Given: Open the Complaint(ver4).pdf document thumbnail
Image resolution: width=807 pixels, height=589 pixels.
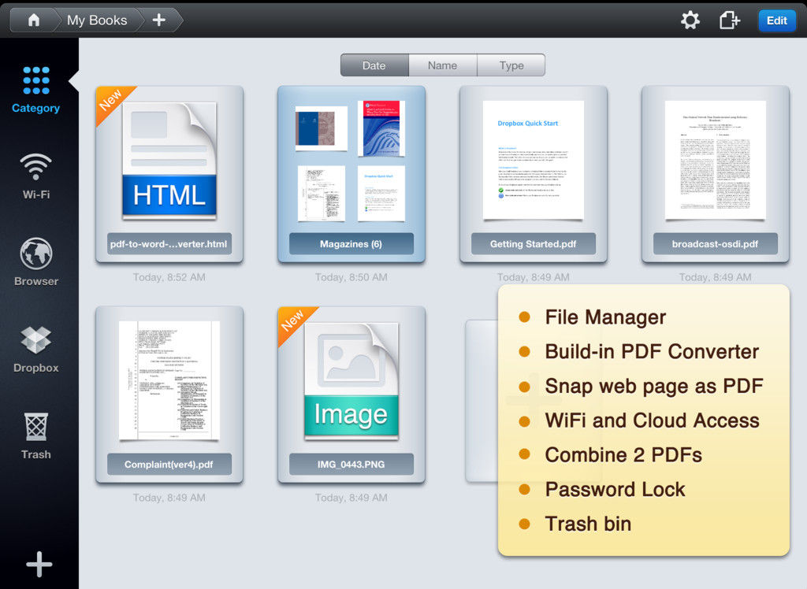Looking at the screenshot, I should (169, 380).
